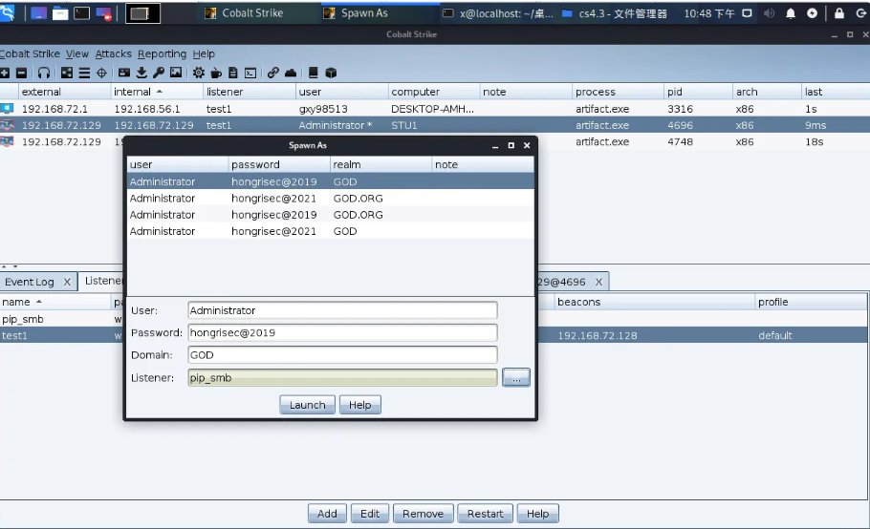Screen dimensions: 870x529
Task: Select credential hongrisec@2019 with realm GOD.ORG
Action: pos(331,215)
